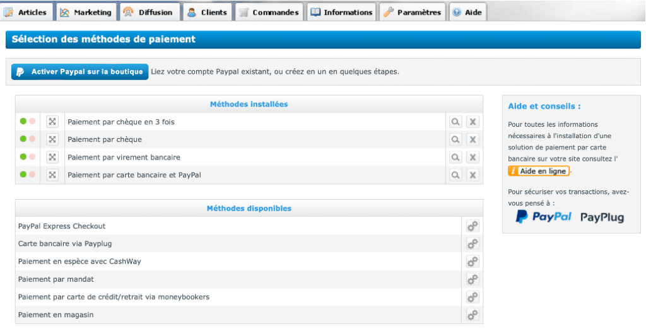The height and width of the screenshot is (331, 646).
Task: Configure Paiement en espèce avec CashWay gear icon
Action: click(472, 262)
